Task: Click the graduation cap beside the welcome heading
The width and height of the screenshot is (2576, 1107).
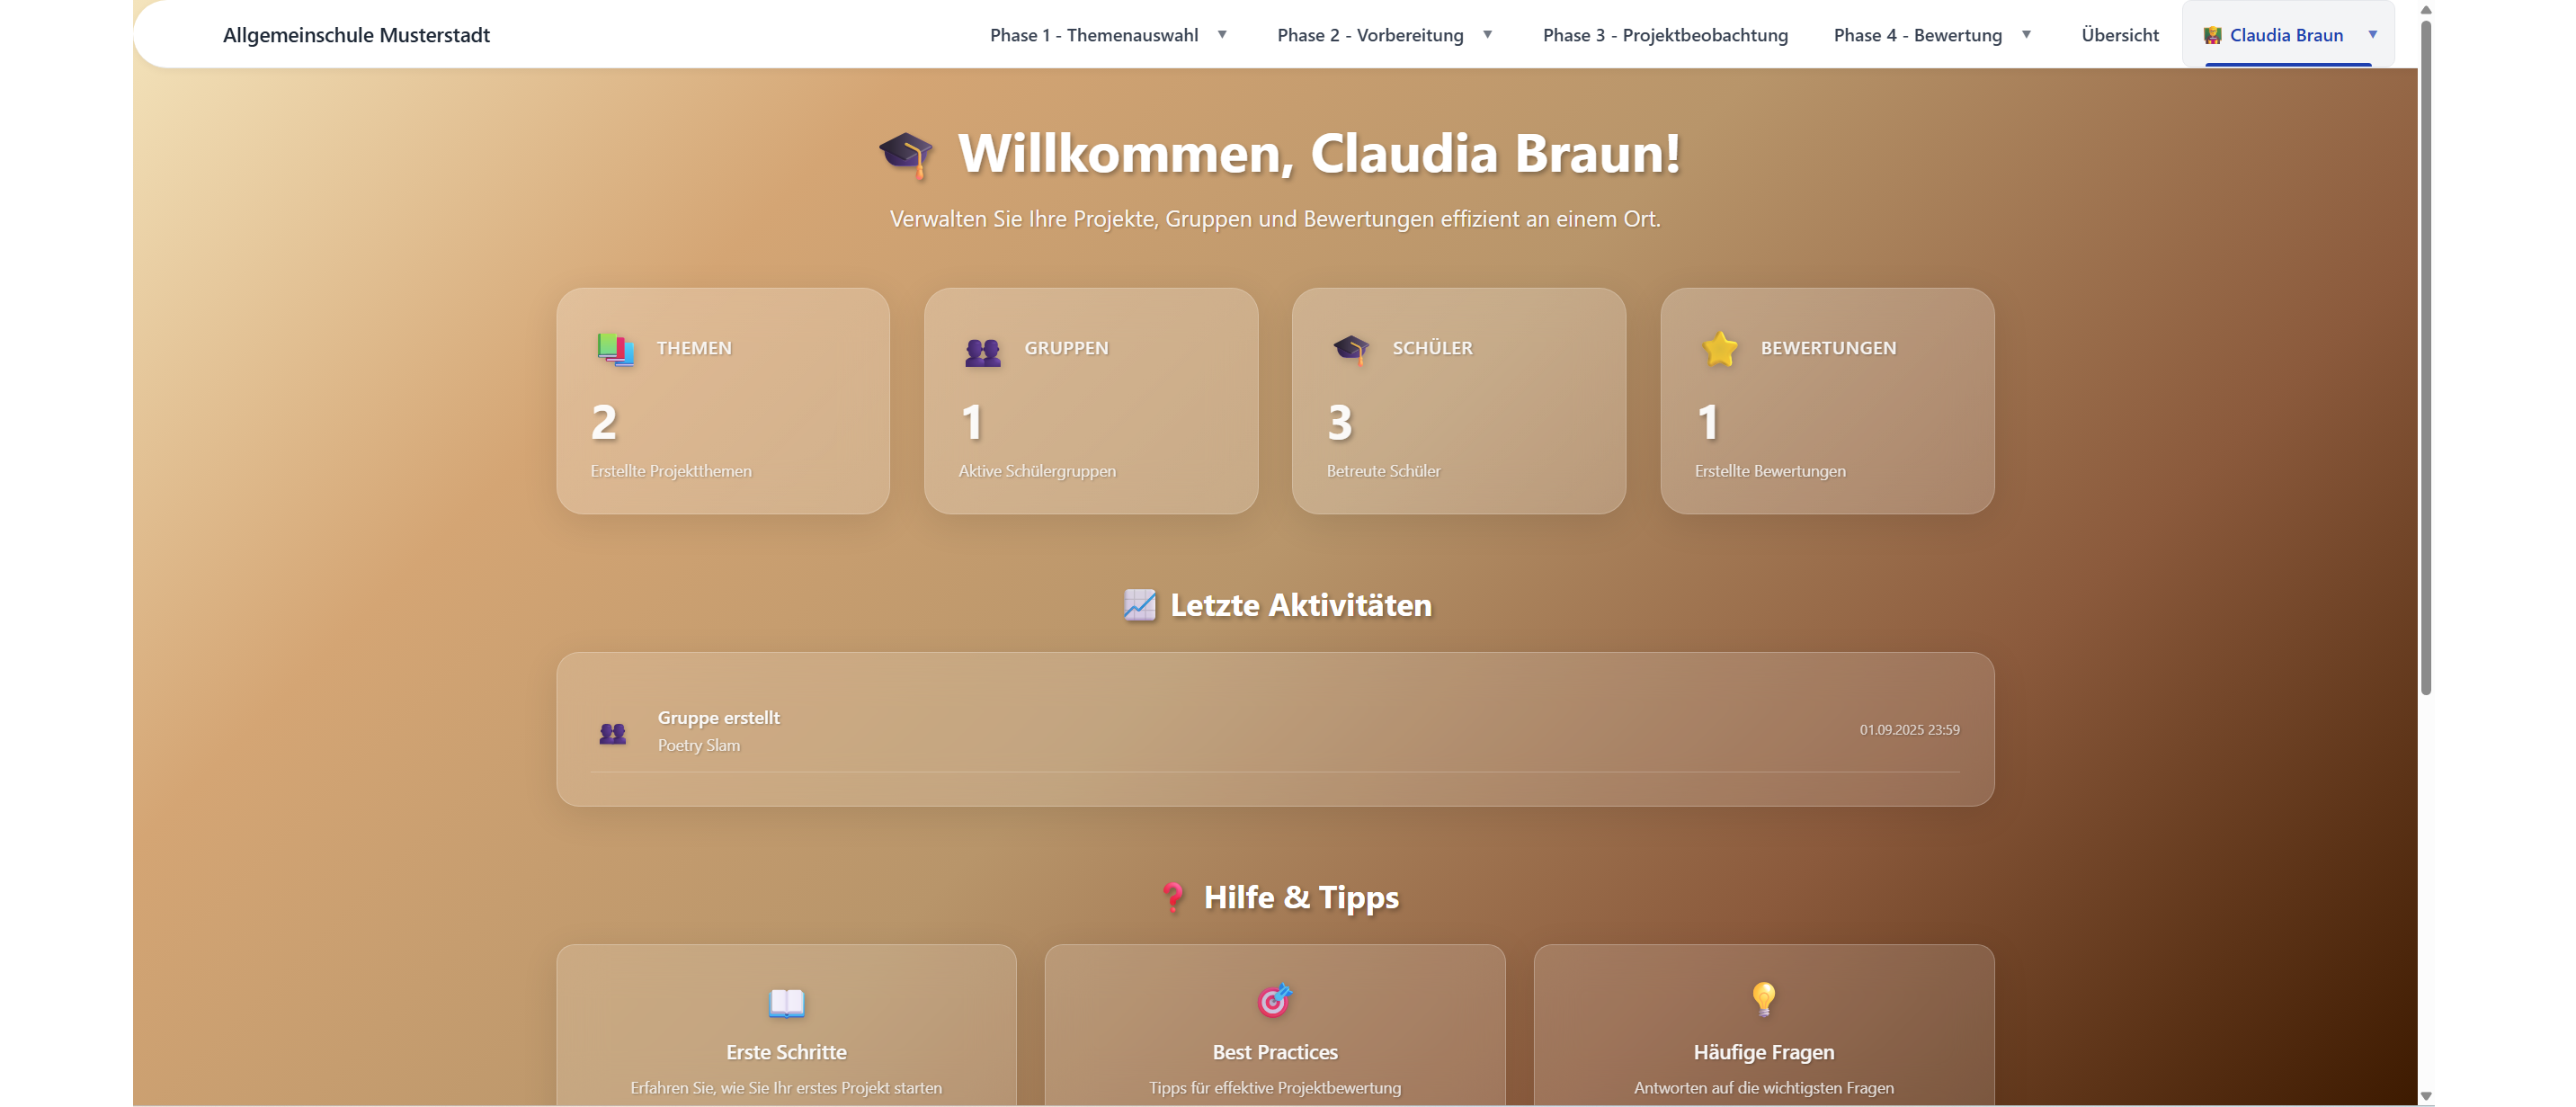Action: 906,155
